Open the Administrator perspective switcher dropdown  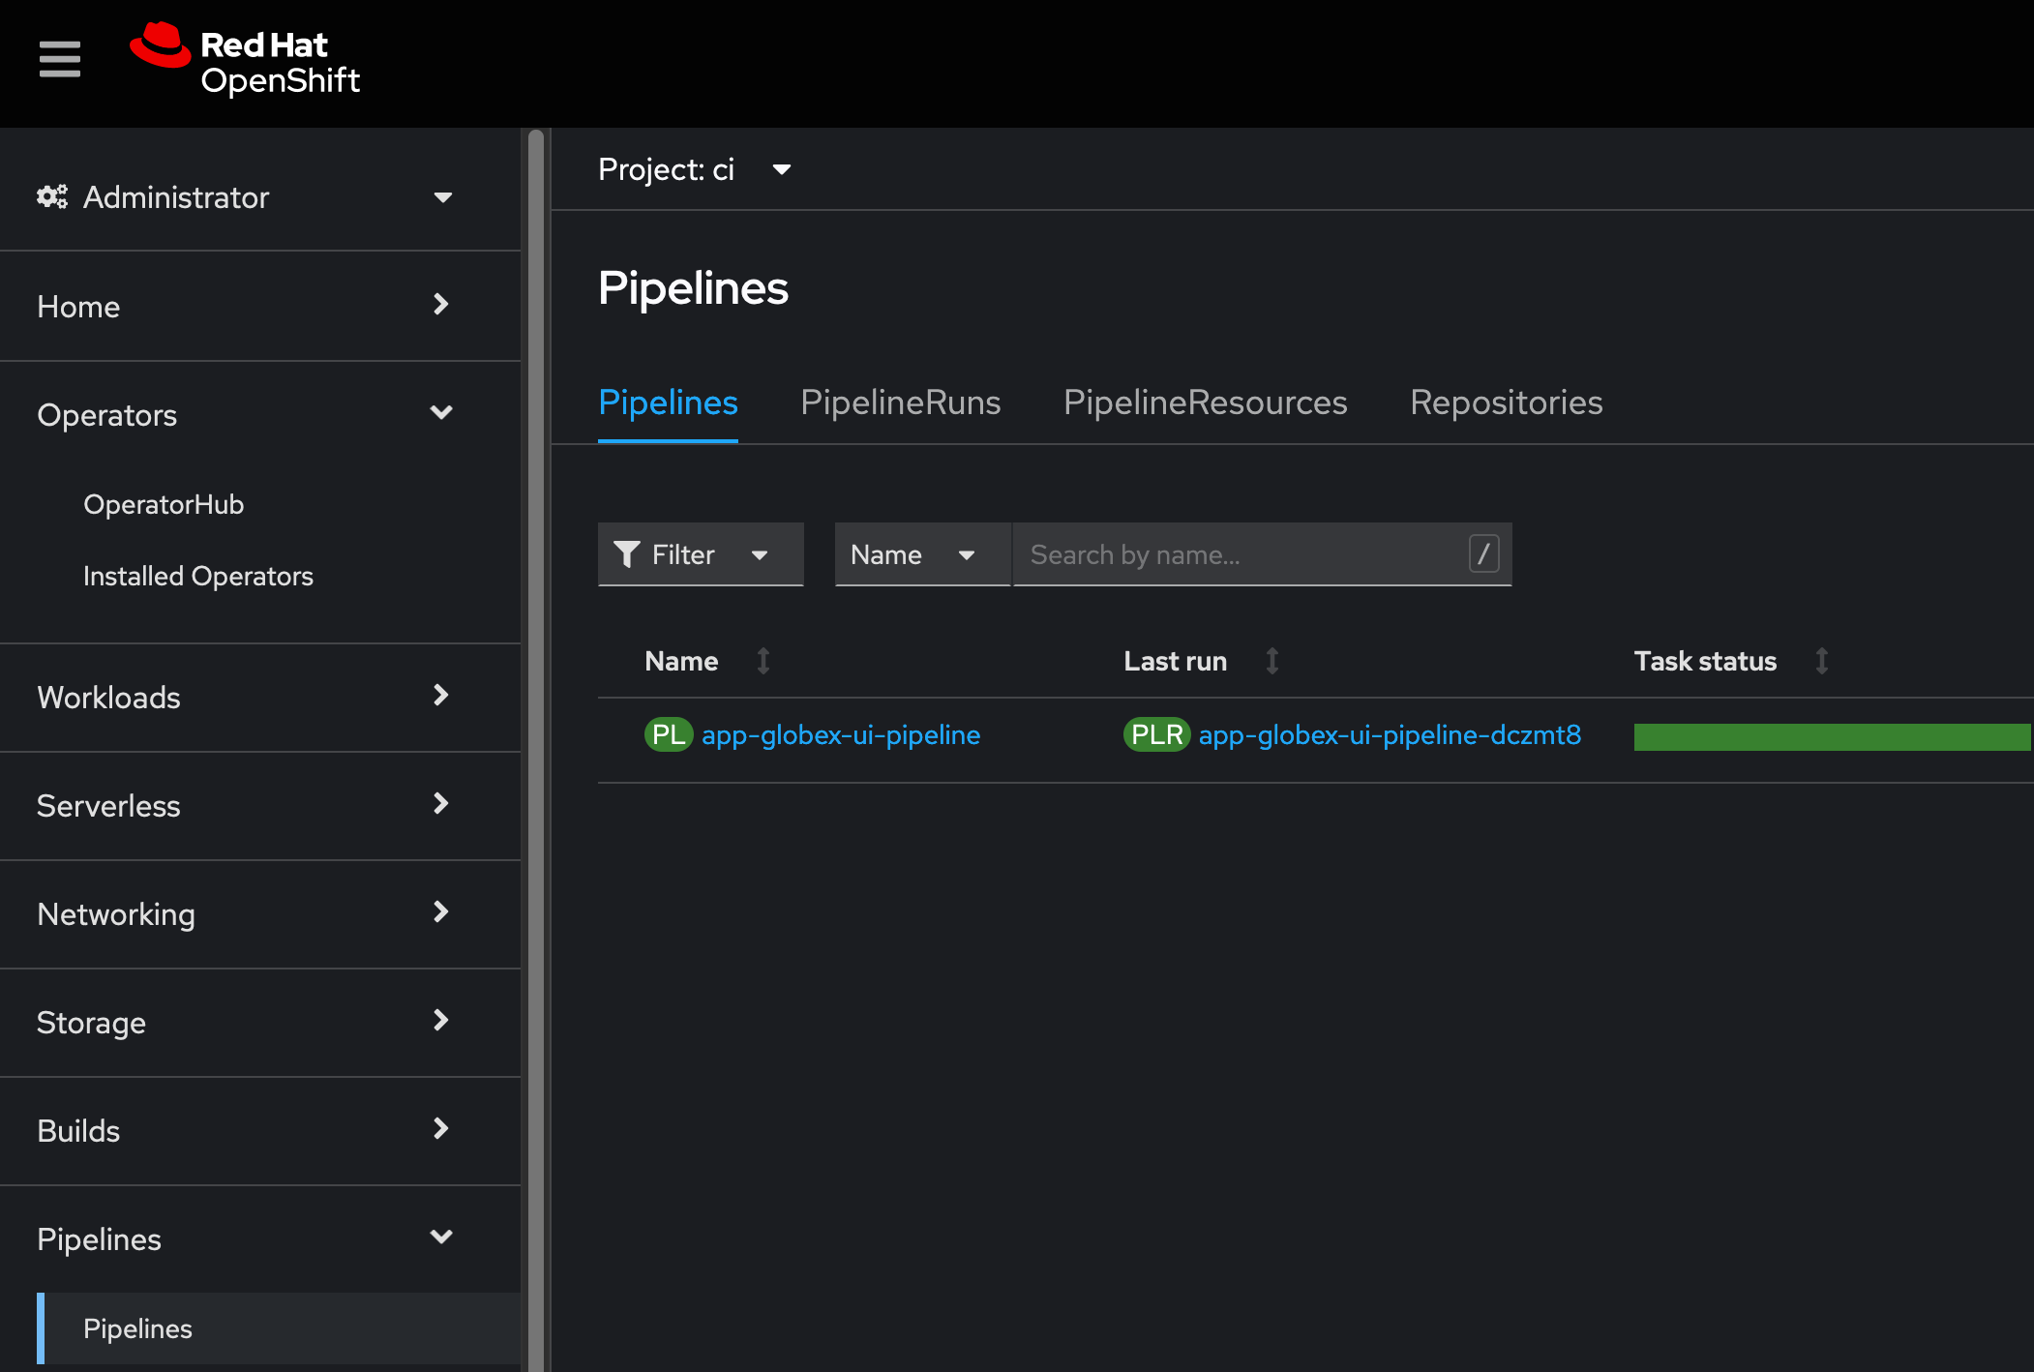click(x=245, y=197)
